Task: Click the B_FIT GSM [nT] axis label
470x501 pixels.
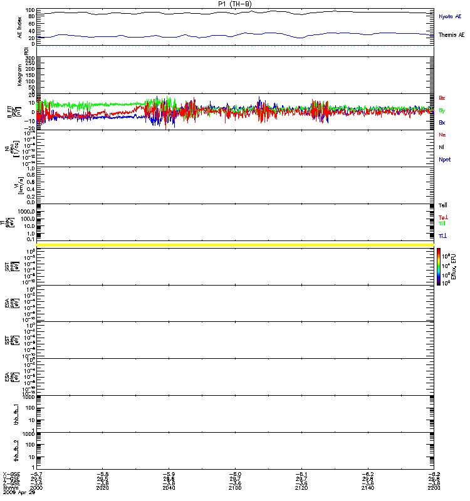Action: tap(14, 112)
